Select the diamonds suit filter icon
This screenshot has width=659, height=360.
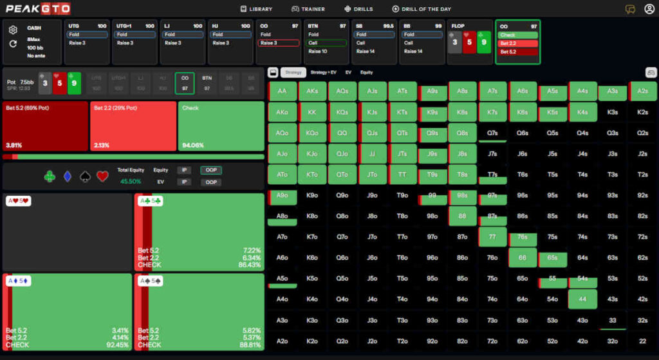pyautogui.click(x=67, y=176)
